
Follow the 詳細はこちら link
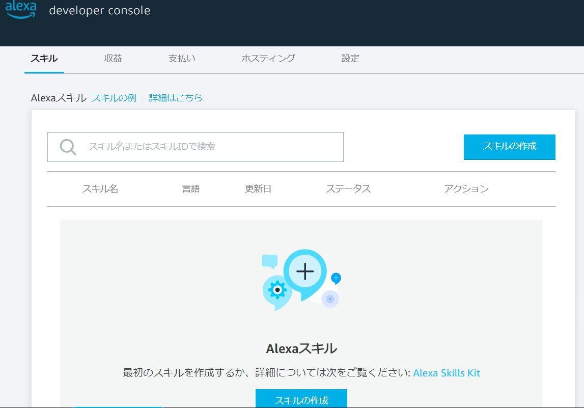pyautogui.click(x=176, y=98)
